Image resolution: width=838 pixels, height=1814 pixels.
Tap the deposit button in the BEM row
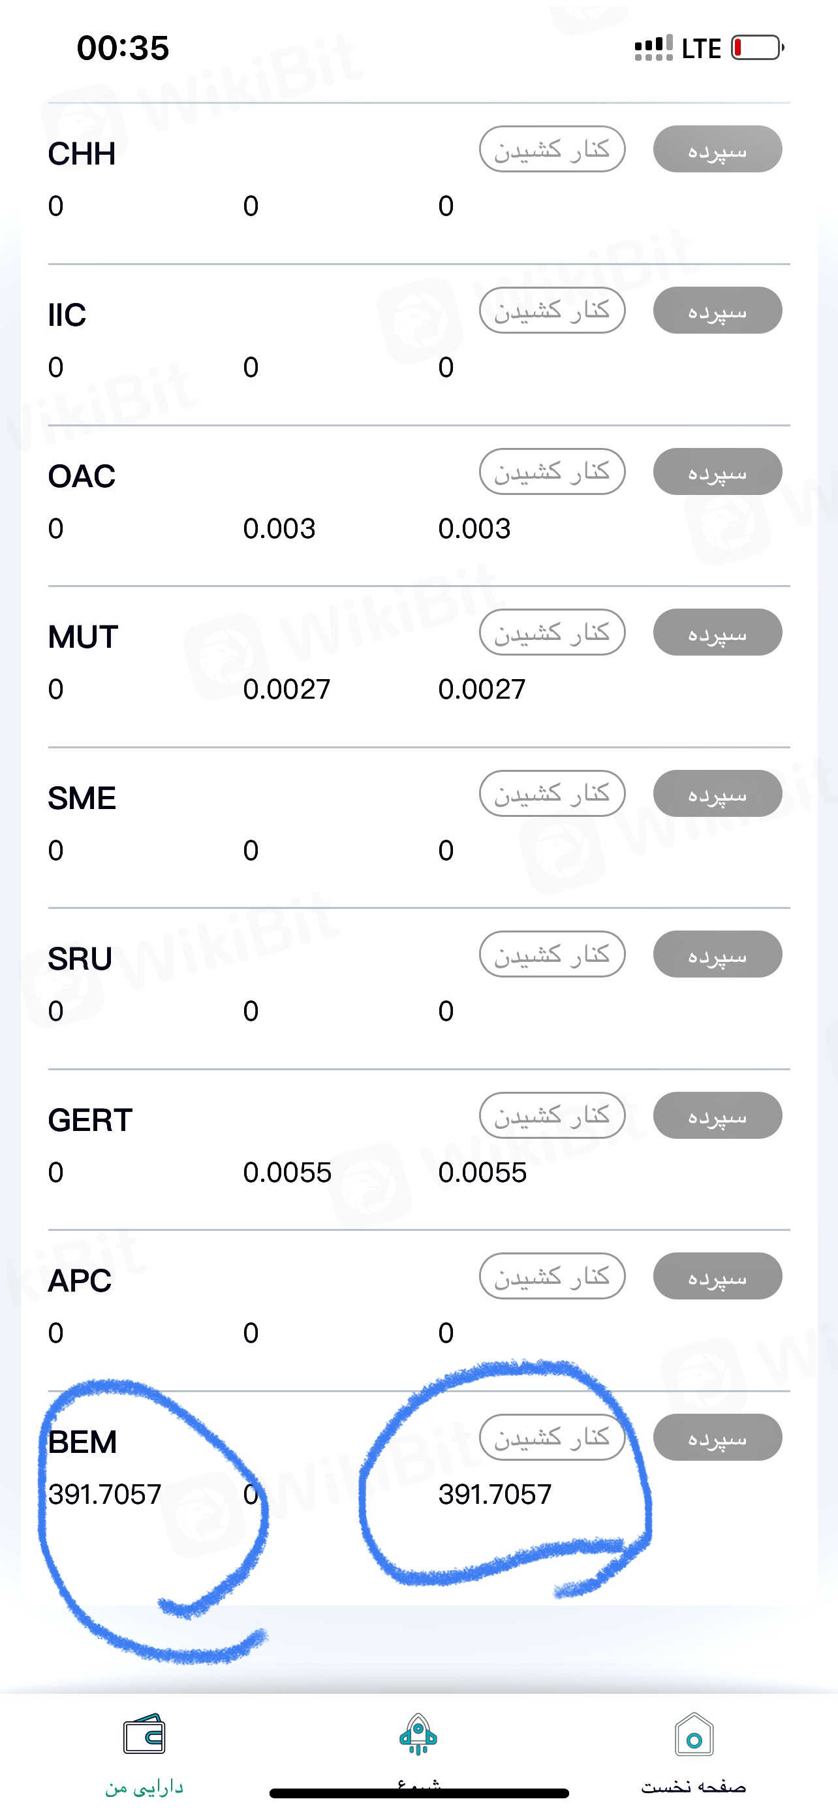[x=717, y=1437]
